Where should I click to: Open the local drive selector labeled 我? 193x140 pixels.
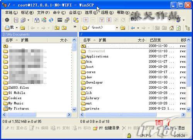11,28
